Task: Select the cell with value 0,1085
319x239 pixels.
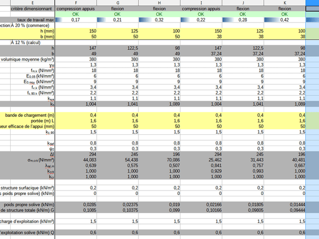Action: point(88,210)
